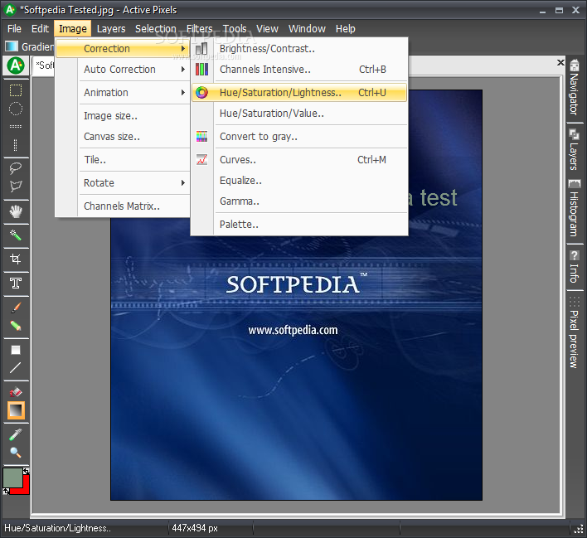Select the eyedropper color picker tool
Viewport: 587px width, 538px height.
16,434
